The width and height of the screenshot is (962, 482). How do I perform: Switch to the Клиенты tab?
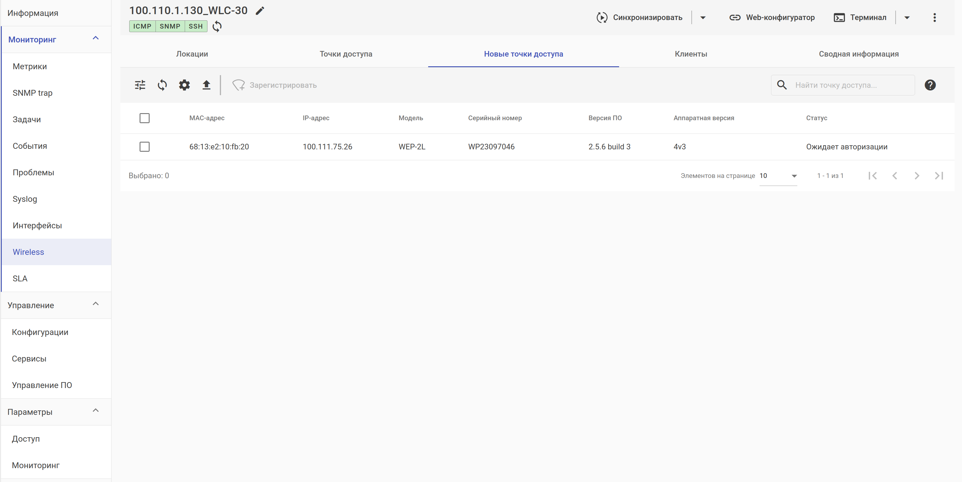pyautogui.click(x=691, y=54)
